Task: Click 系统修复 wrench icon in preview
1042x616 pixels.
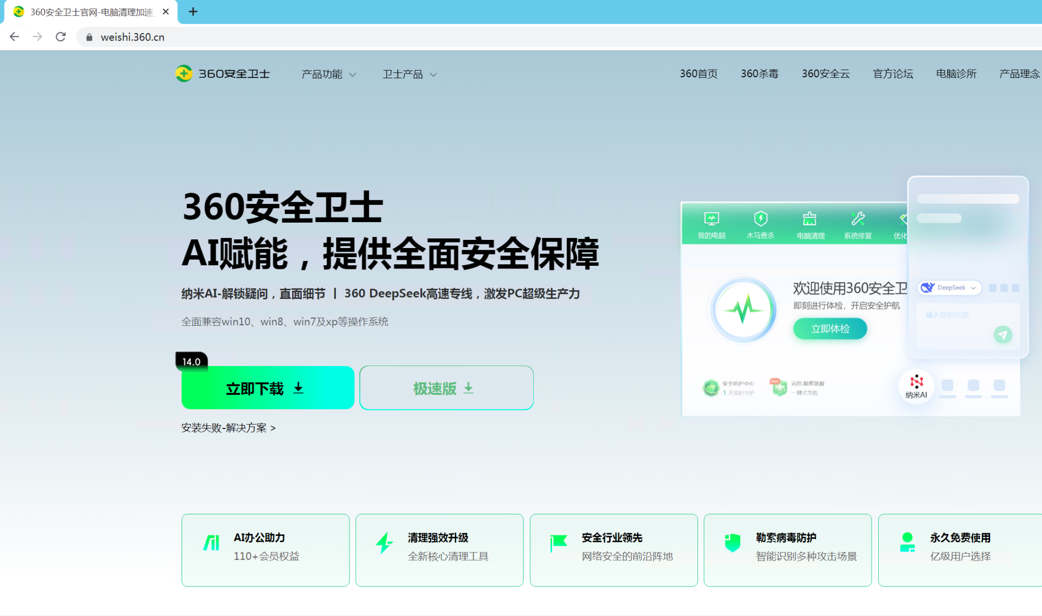Action: click(858, 219)
